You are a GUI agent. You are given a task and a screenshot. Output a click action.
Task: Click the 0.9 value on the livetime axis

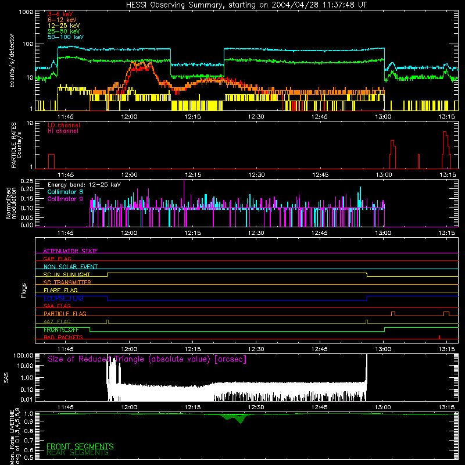click(28, 421)
